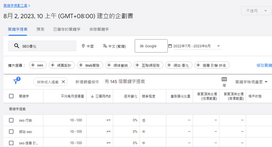Click the location pin icon for 中國
This screenshot has height=147, width=272.
[x=83, y=46]
